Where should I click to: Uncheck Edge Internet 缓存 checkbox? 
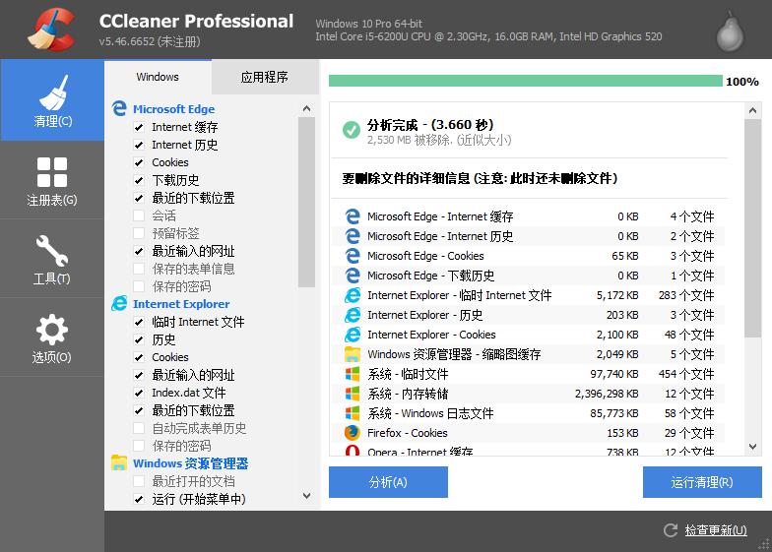139,128
